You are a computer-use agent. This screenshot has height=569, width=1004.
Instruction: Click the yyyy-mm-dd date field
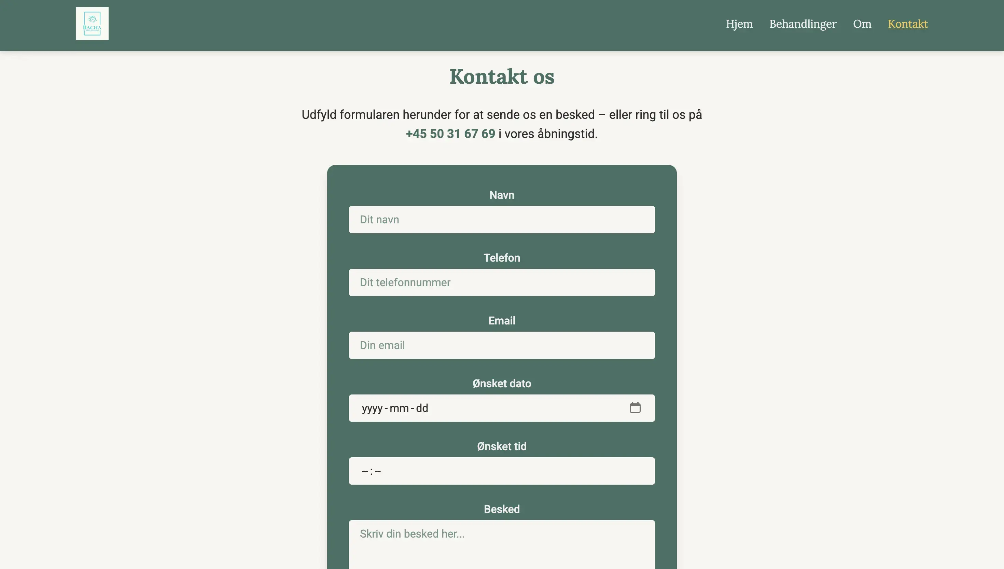(x=502, y=408)
